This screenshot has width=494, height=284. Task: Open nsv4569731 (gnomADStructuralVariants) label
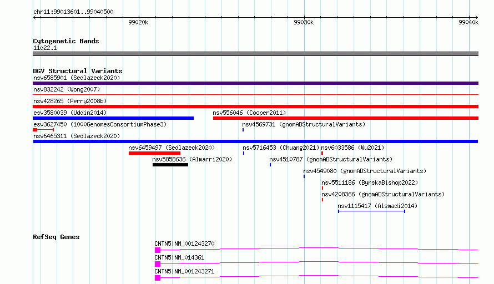pyautogui.click(x=304, y=124)
